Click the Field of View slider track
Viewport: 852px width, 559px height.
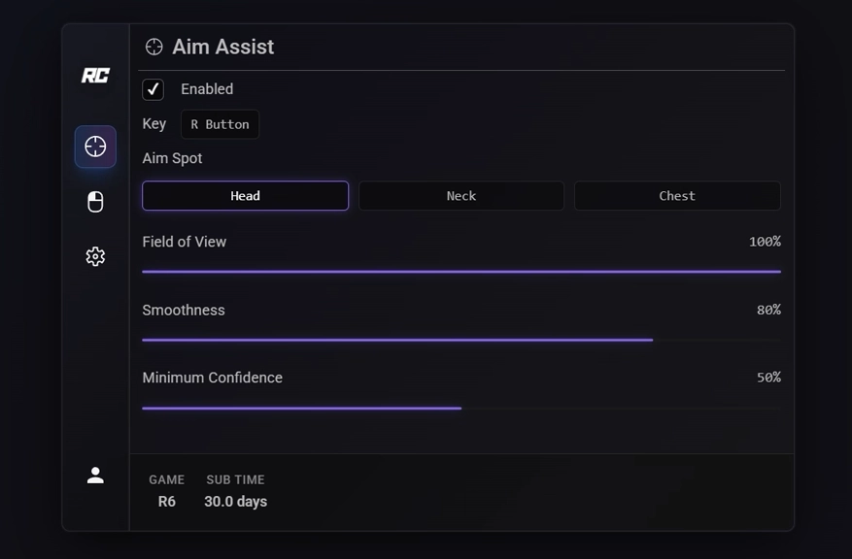coord(461,272)
